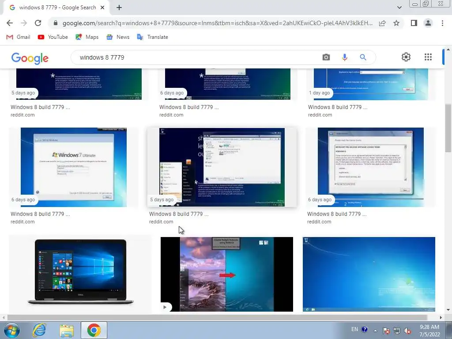Viewport: 452px width, 339px height.
Task: Click the EN language indicator
Action: click(354, 329)
